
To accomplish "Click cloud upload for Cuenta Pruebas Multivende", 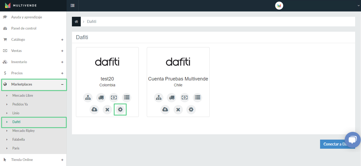I will pos(165,110).
